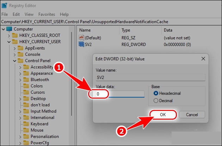The height and width of the screenshot is (146, 222).
Task: Click the Console folder icon
Action: 20,54
